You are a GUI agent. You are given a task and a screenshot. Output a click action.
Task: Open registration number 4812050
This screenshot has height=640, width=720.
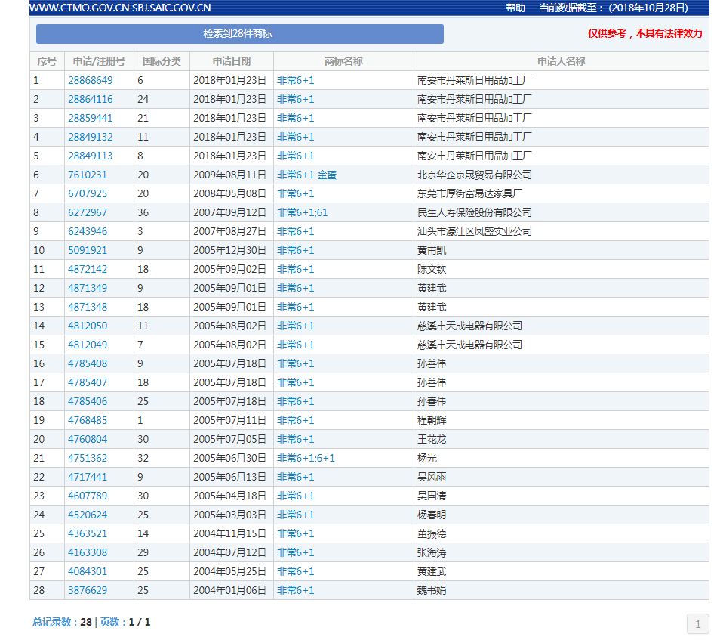[88, 326]
